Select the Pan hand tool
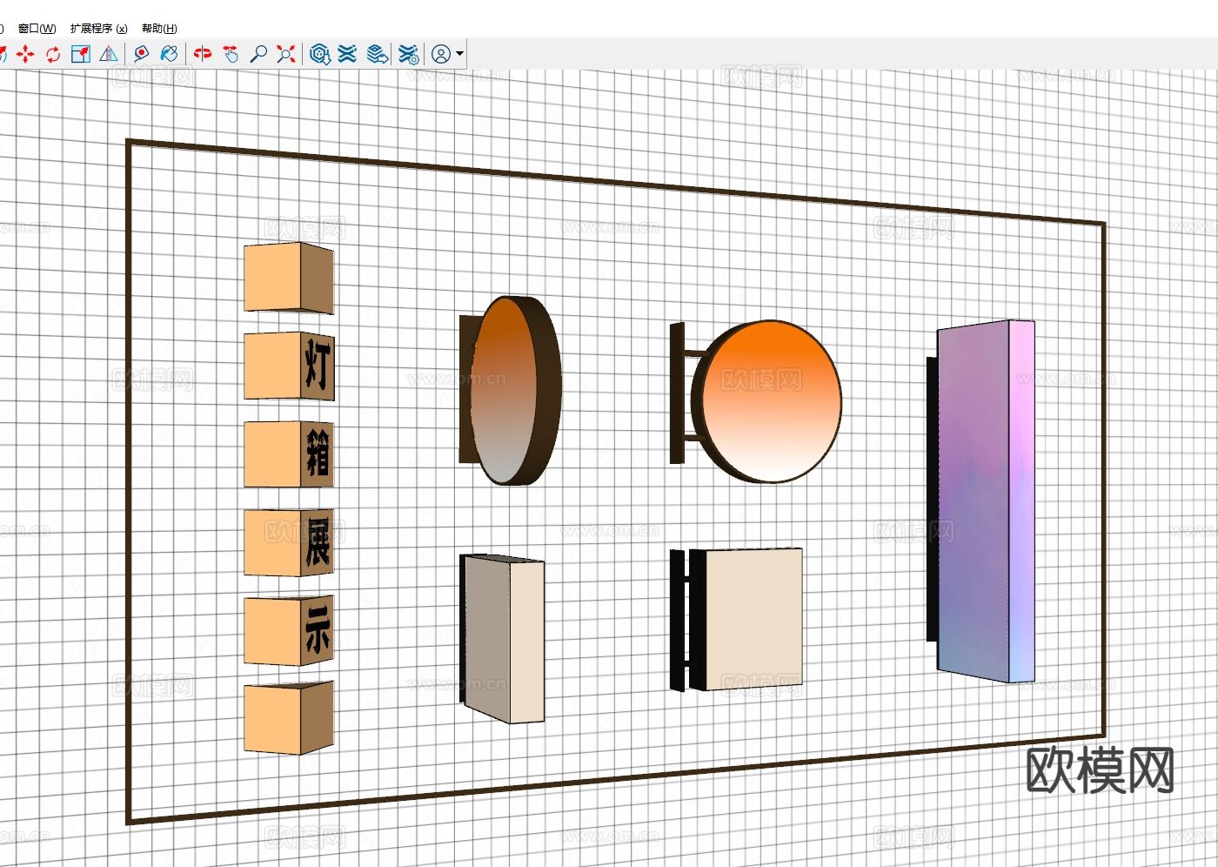1218x867 pixels. click(231, 55)
